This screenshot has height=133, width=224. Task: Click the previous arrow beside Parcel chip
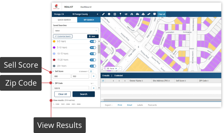pyautogui.click(x=104, y=69)
